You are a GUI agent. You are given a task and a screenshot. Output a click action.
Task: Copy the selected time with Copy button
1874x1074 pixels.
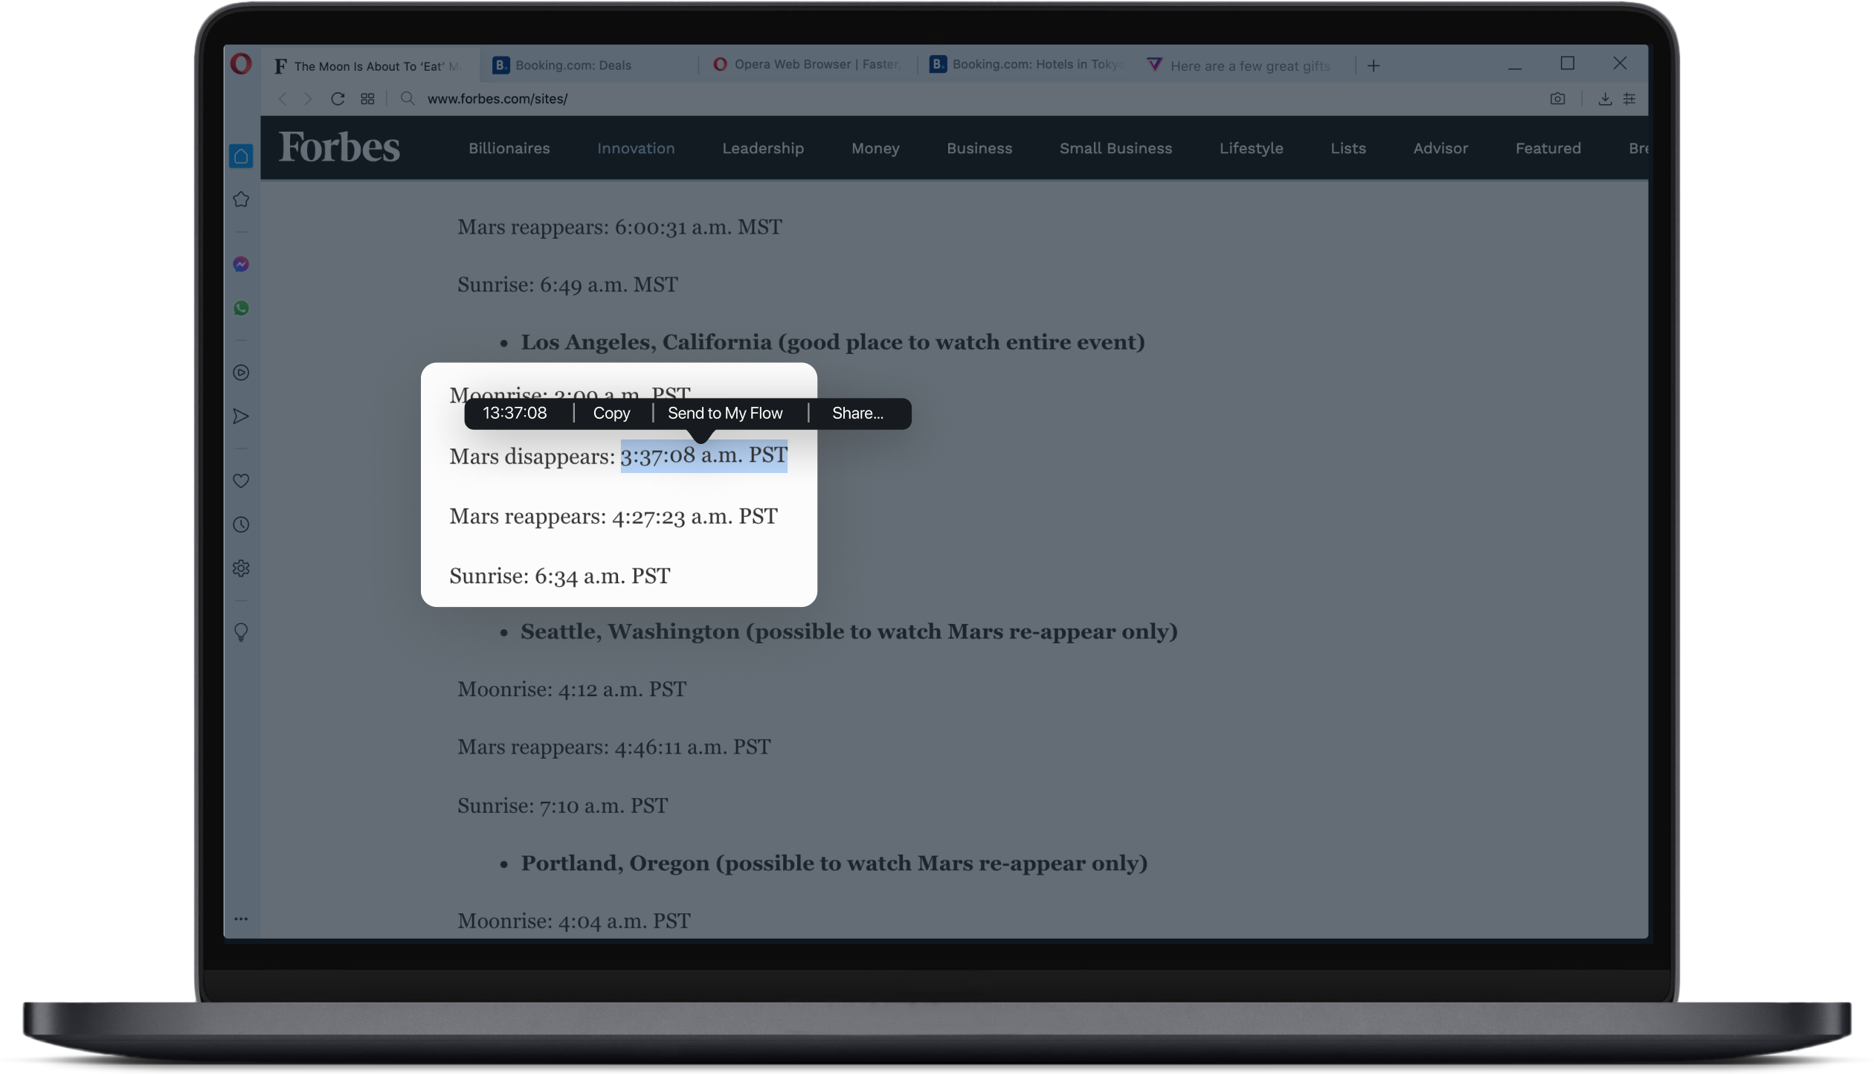[x=611, y=413]
